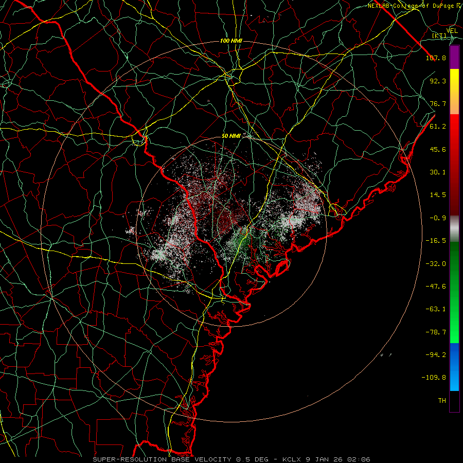
Task: Pick the purple band on color bar
Action: [454, 57]
